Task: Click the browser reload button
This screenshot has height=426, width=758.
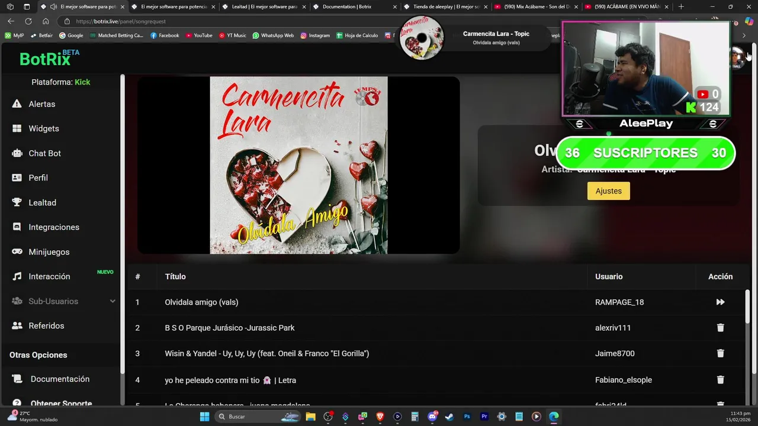Action: [28, 21]
